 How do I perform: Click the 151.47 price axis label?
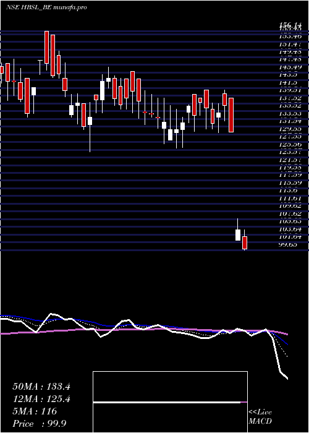290,44
